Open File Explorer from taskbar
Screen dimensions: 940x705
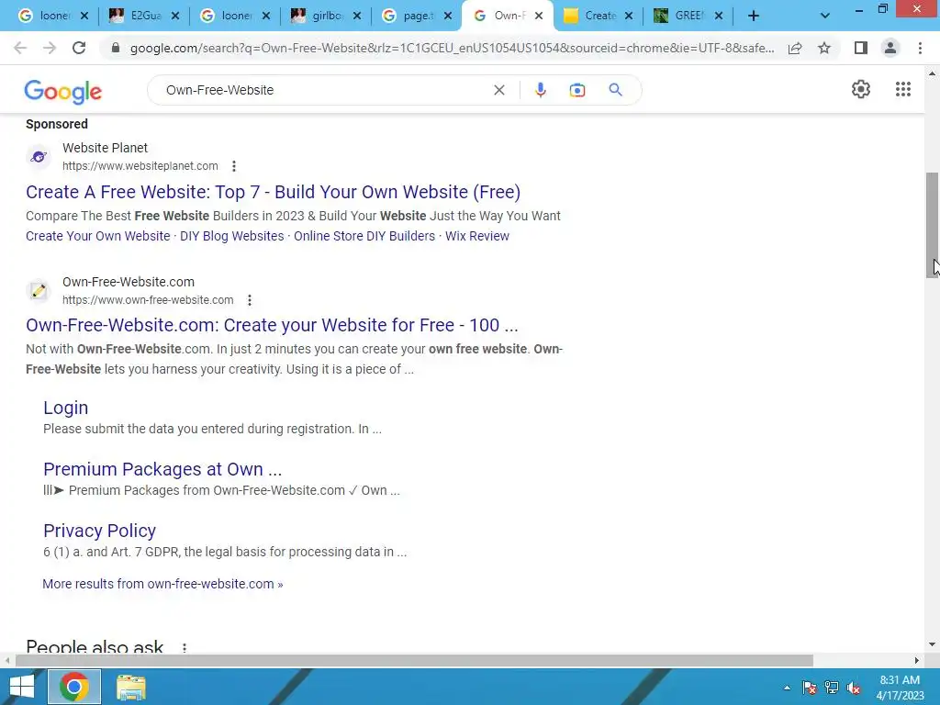[x=130, y=687]
